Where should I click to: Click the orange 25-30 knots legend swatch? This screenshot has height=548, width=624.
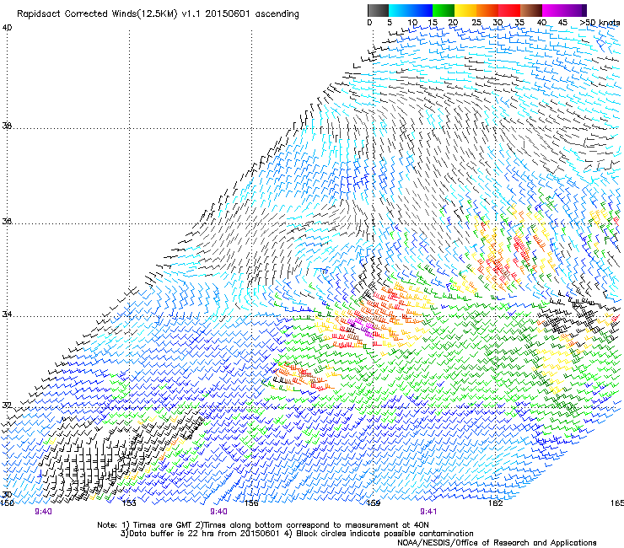click(487, 10)
